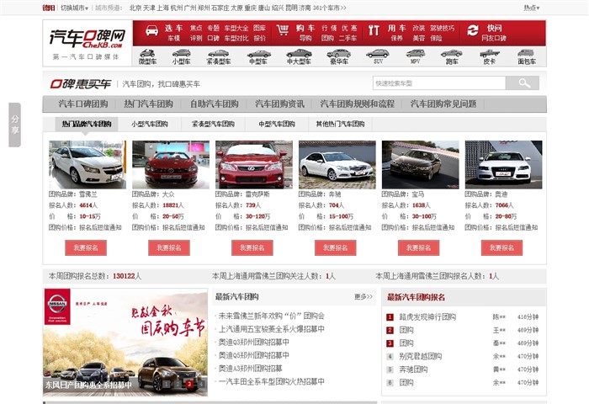Open the red 大众 convertible thumbnail
The width and height of the screenshot is (589, 404).
[x=171, y=165]
